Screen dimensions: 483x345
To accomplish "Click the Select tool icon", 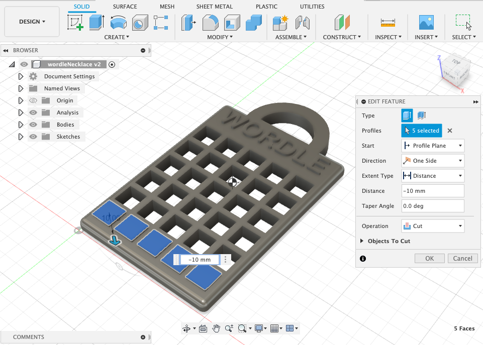I will coord(463,23).
